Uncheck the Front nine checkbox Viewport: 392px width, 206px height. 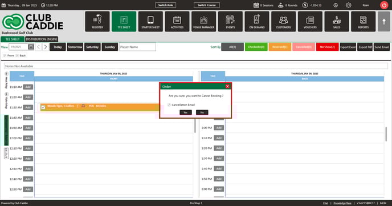click(5, 55)
